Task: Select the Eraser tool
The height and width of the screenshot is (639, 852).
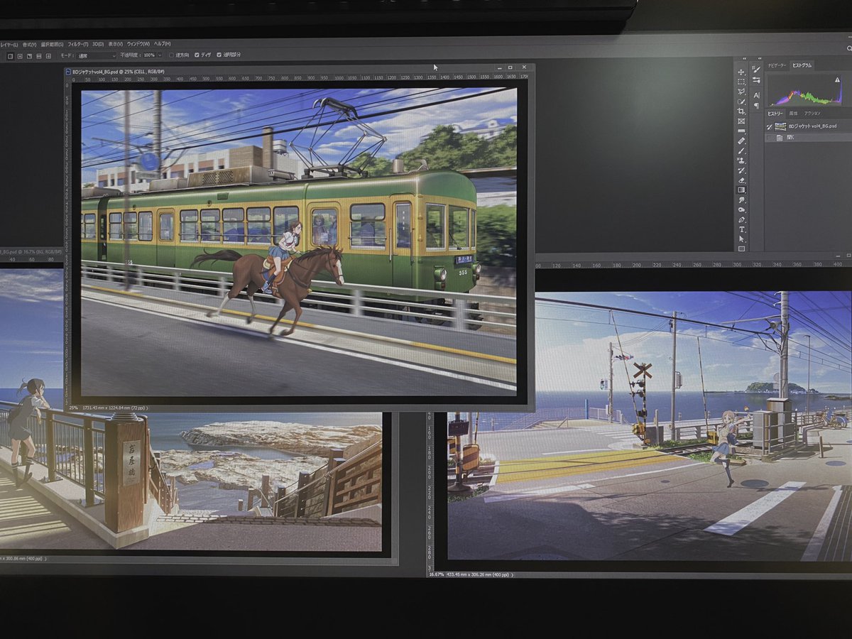Action: click(741, 180)
